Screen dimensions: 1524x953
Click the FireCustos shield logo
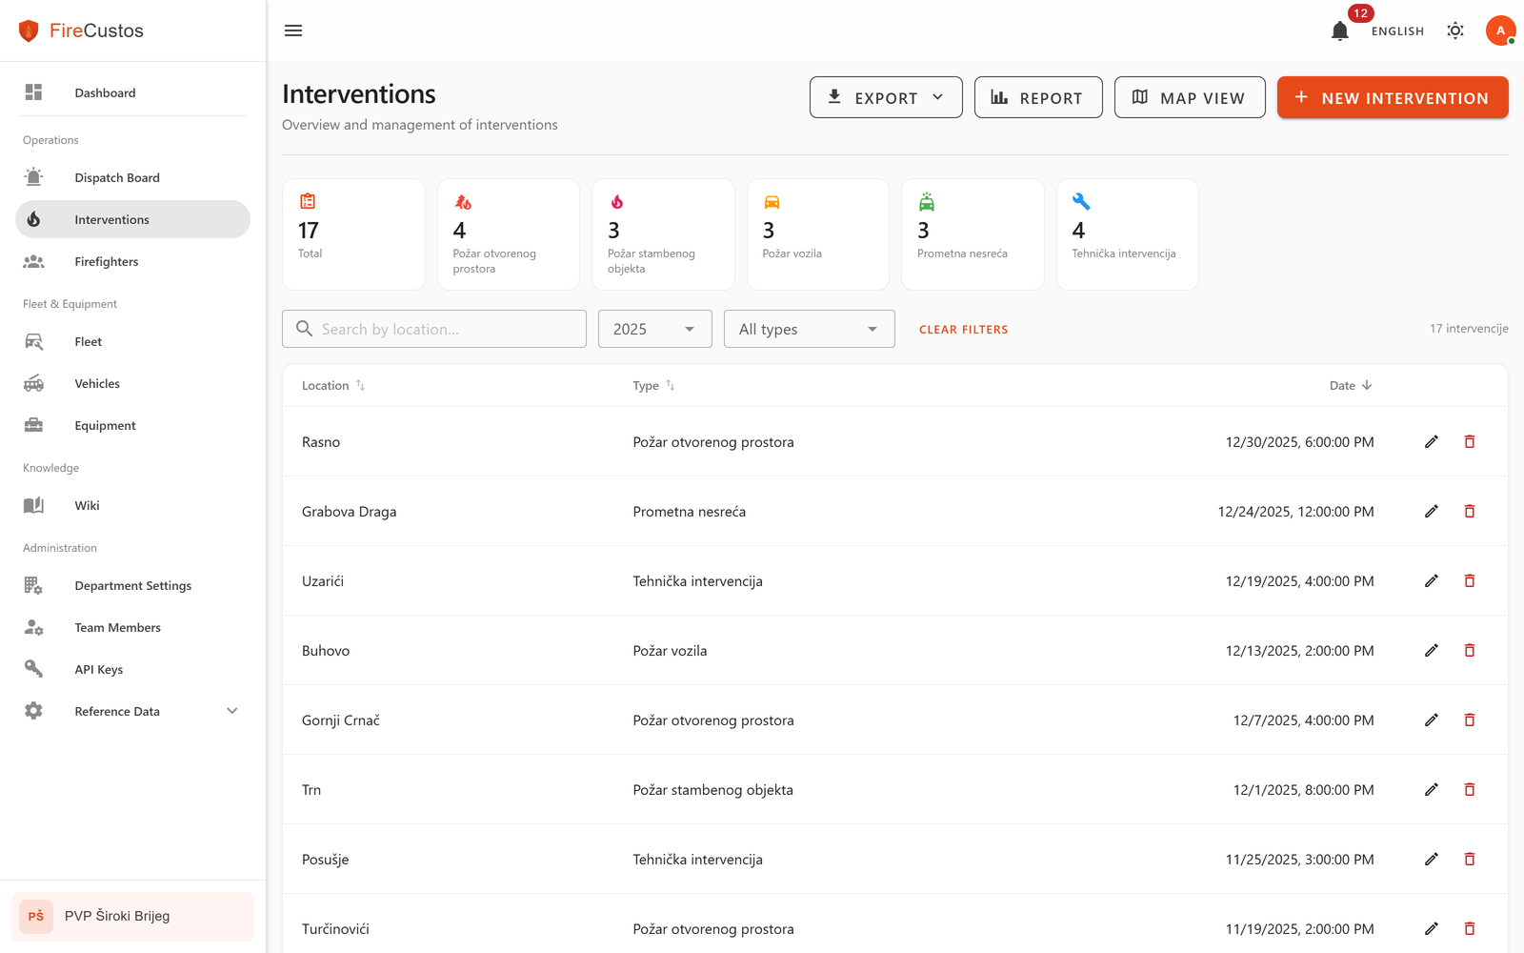29,30
